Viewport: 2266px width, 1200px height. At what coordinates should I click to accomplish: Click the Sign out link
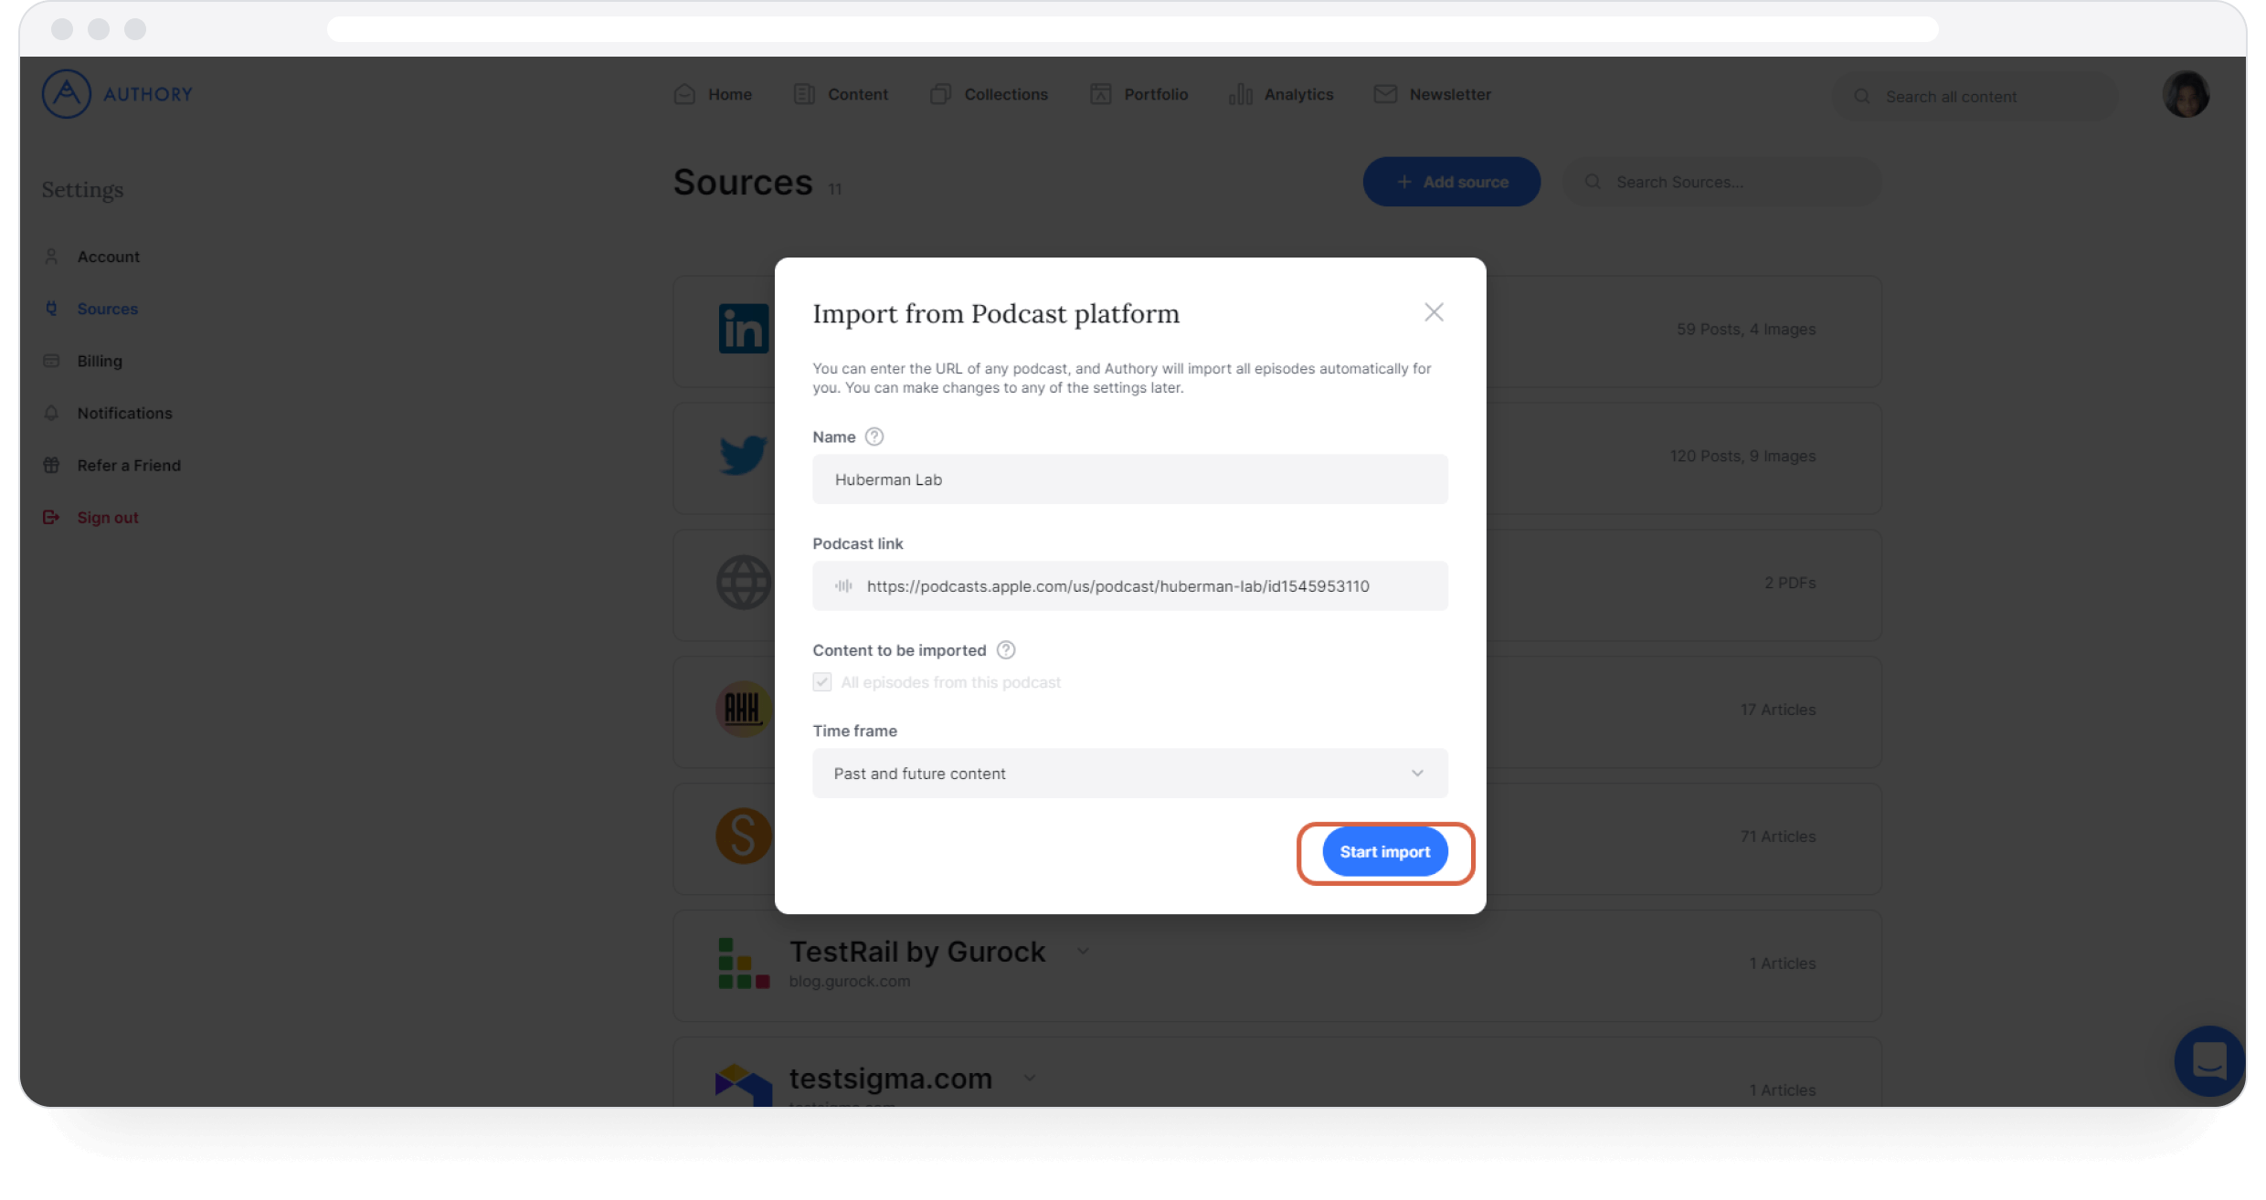pos(107,517)
